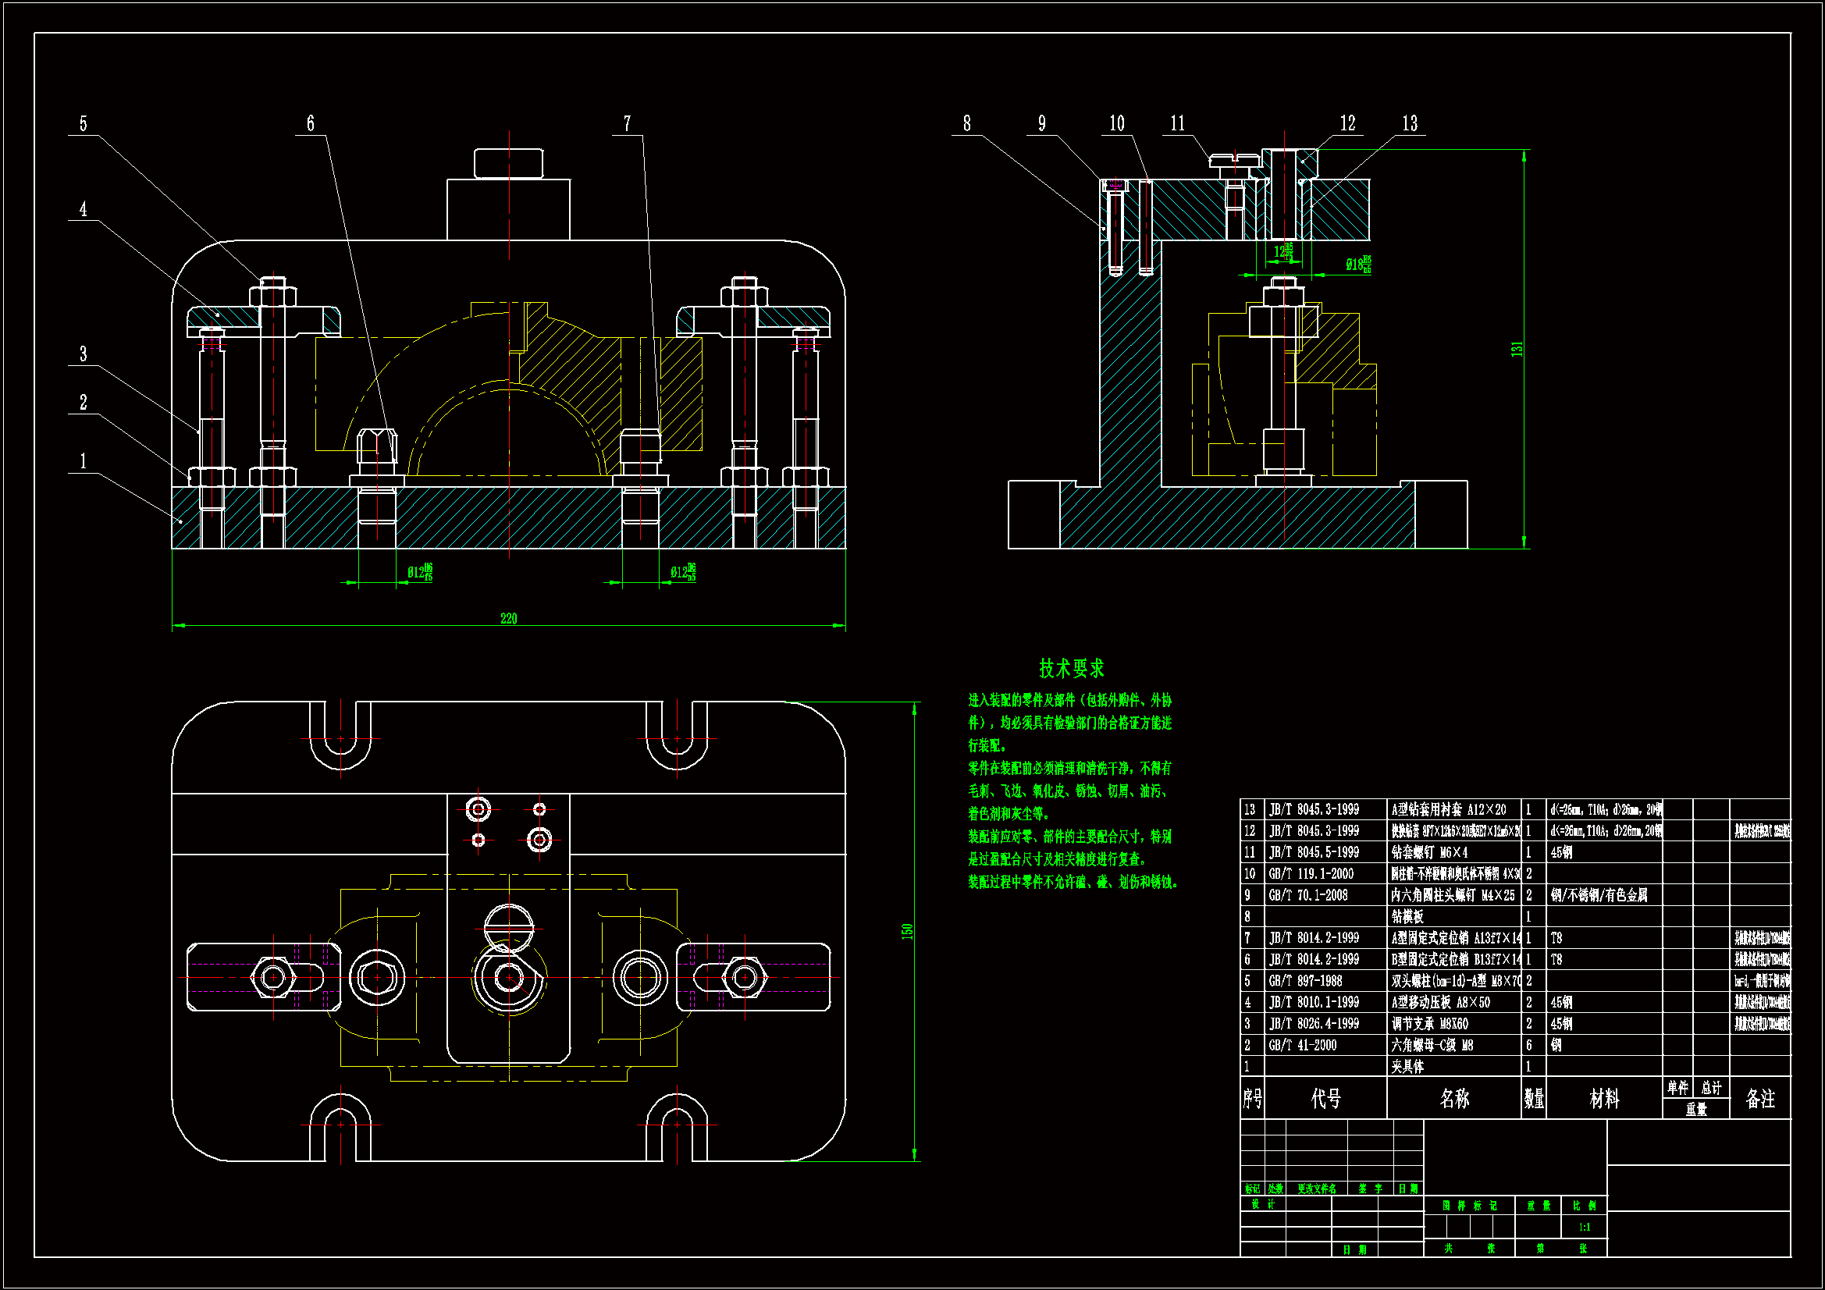The image size is (1825, 1290).
Task: Click the 技术要求 heading text
Action: pos(1072,669)
